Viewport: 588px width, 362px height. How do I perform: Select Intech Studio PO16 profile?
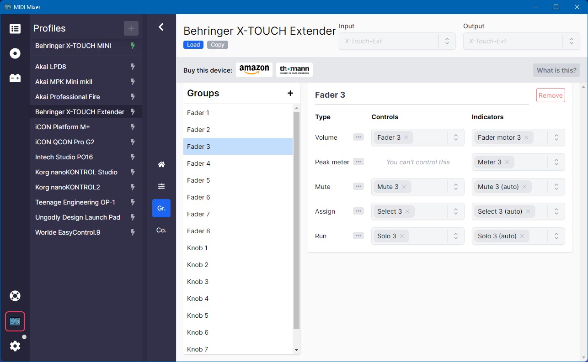click(86, 157)
